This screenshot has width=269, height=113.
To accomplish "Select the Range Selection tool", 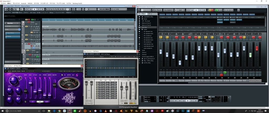I will click(x=49, y=9).
